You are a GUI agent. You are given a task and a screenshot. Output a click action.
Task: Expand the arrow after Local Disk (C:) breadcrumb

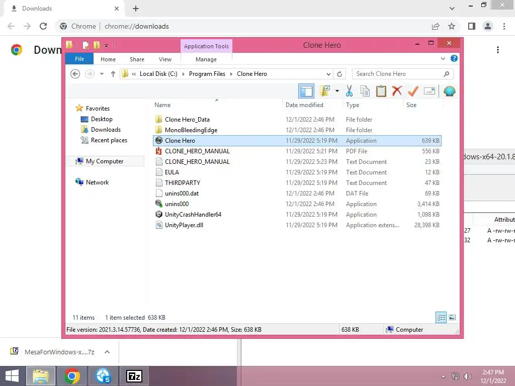coord(183,74)
